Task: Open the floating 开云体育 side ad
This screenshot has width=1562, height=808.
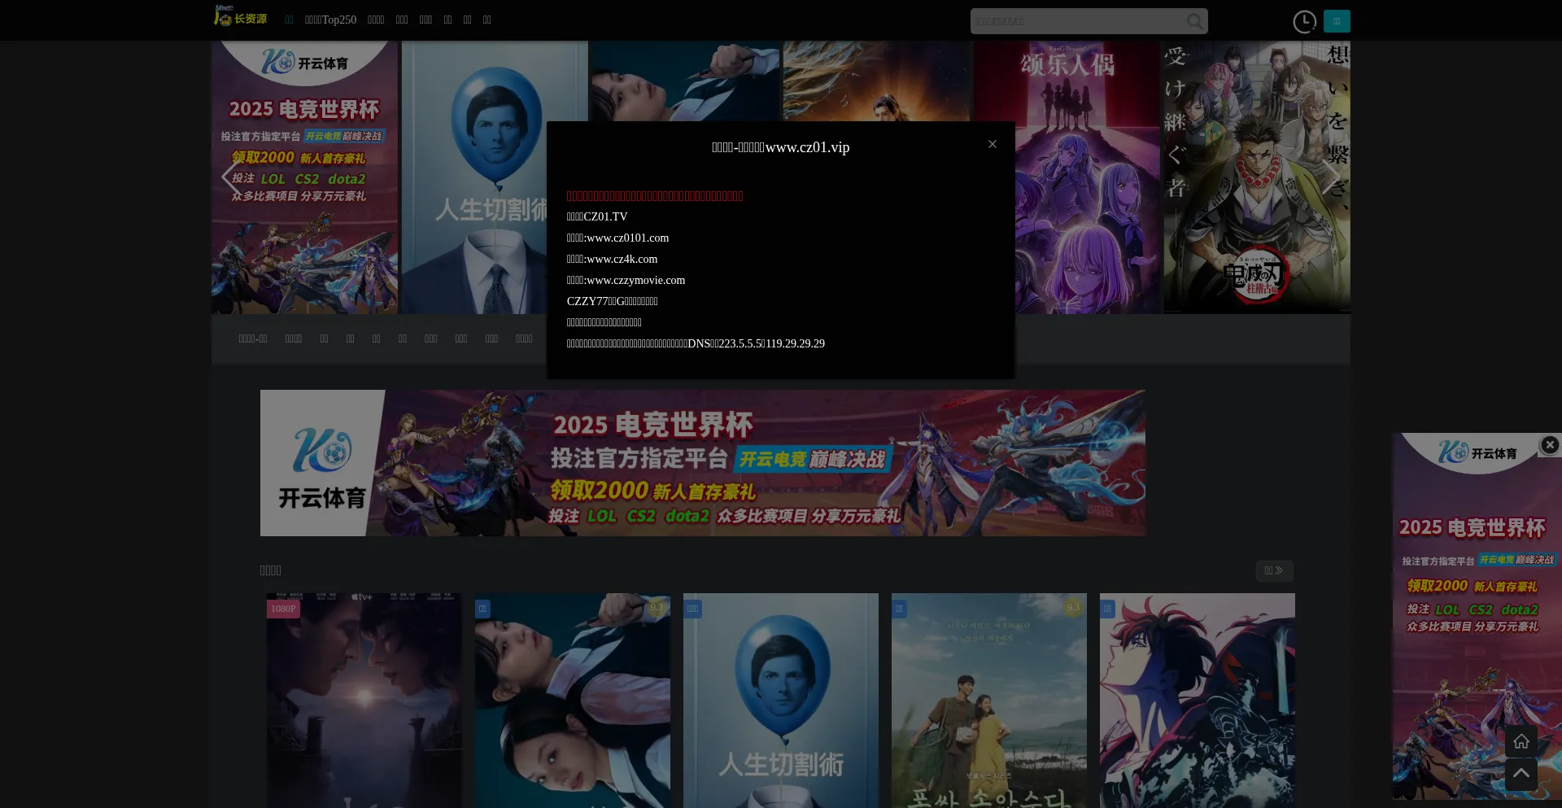Action: (1477, 616)
